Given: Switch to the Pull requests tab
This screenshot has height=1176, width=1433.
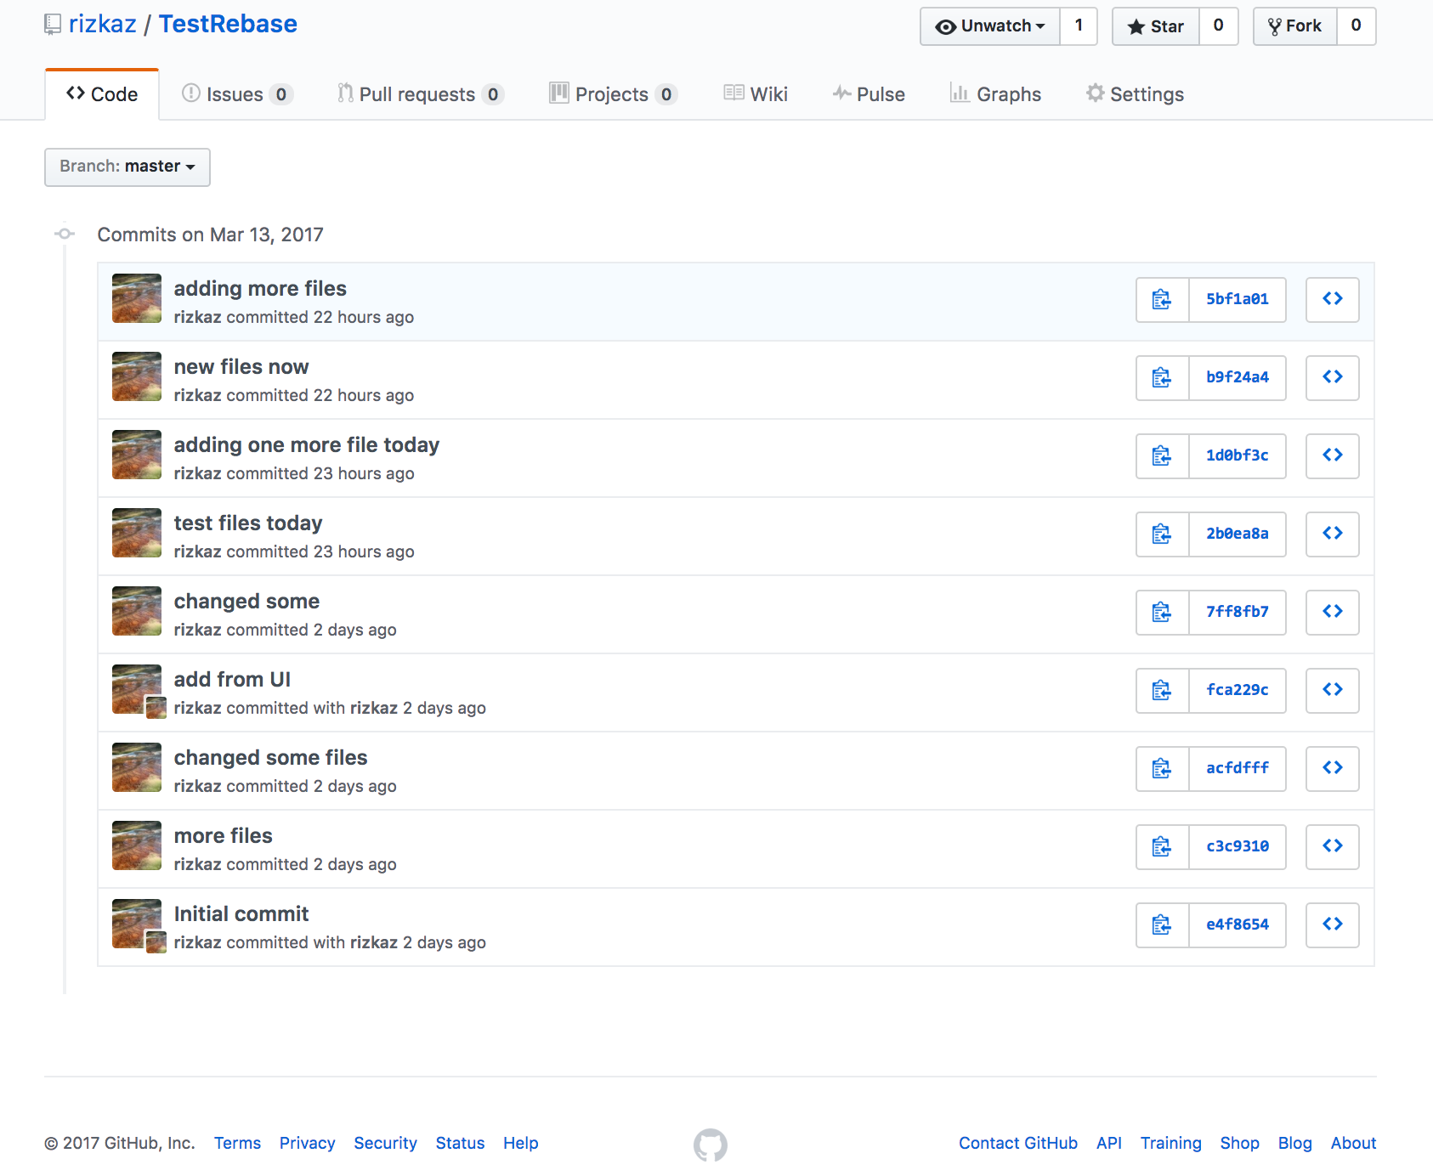Looking at the screenshot, I should [421, 94].
